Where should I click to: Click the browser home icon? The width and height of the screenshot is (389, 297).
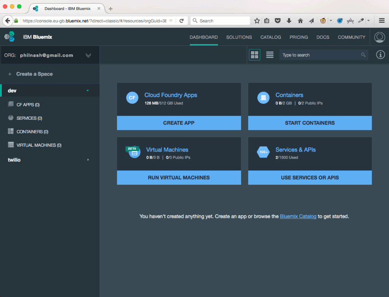point(300,20)
